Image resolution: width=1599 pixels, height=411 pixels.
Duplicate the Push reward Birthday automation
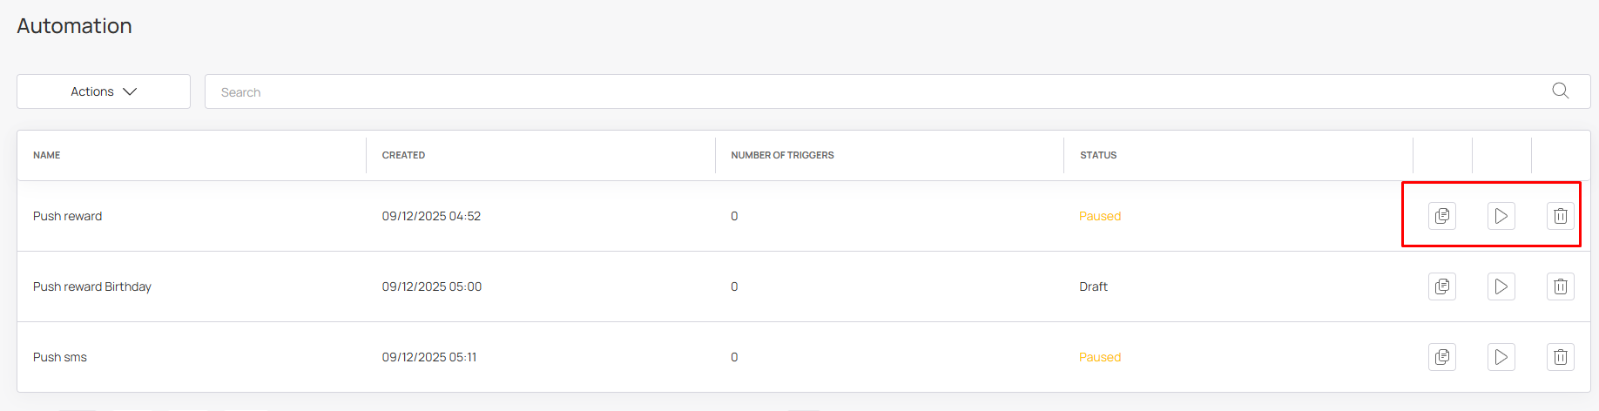(1442, 286)
